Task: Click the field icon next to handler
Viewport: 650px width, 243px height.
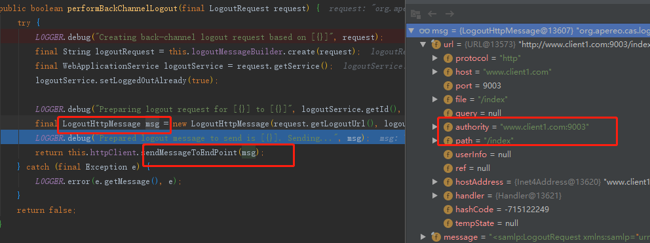Action: (448, 196)
